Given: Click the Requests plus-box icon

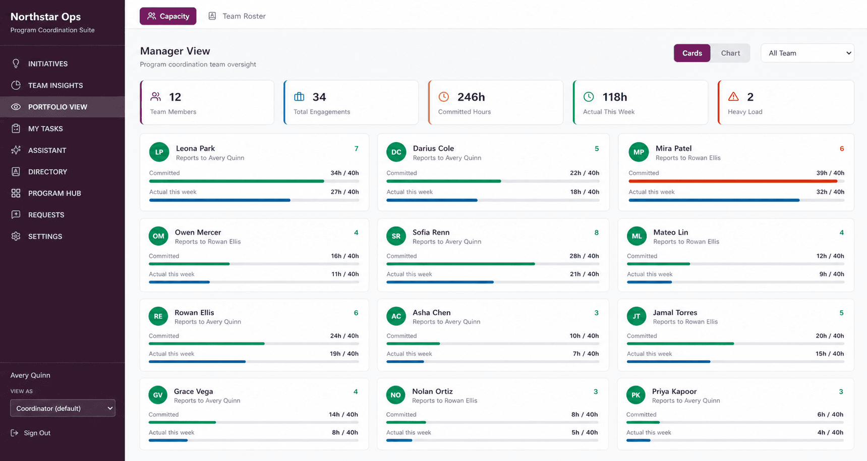Looking at the screenshot, I should [x=16, y=215].
